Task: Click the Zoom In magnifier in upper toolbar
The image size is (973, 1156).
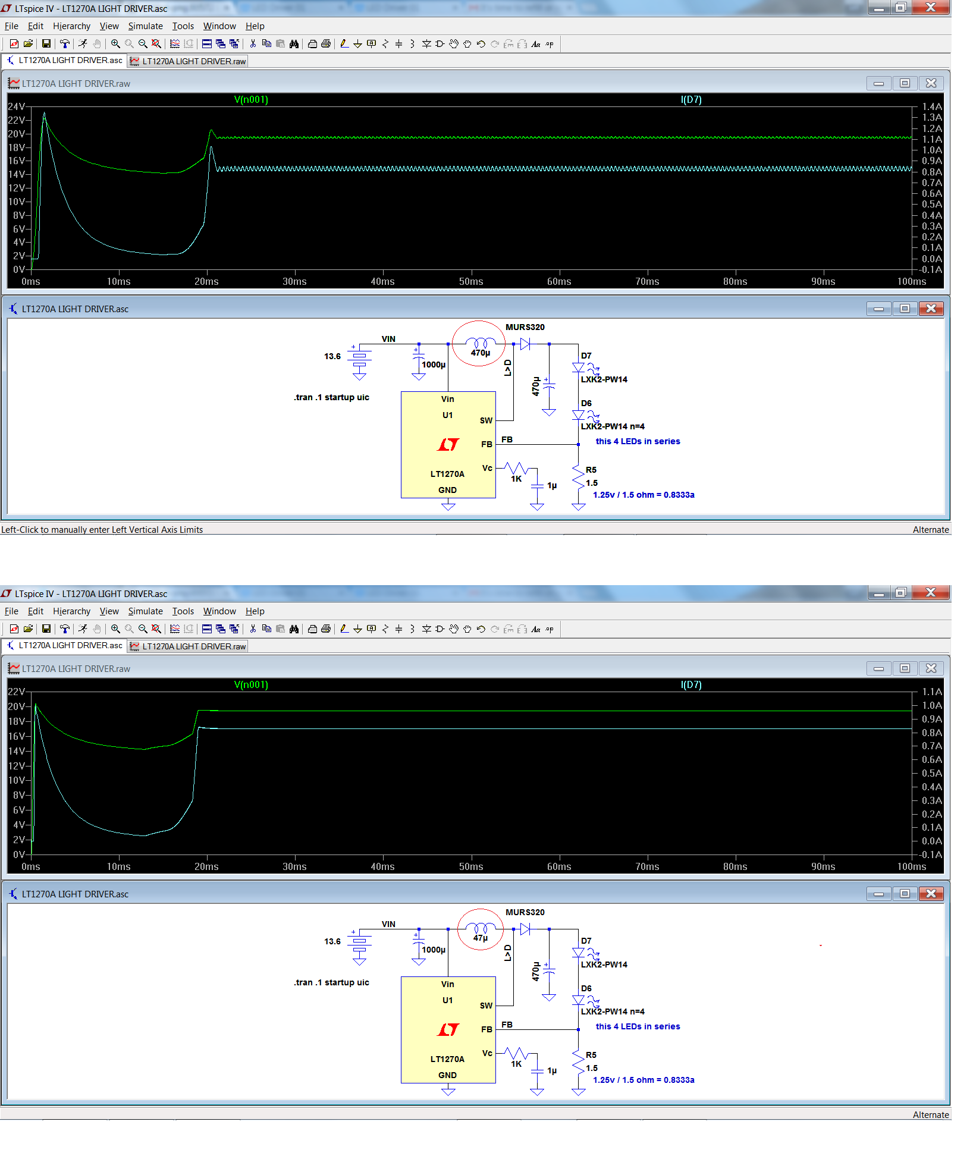Action: click(x=115, y=43)
